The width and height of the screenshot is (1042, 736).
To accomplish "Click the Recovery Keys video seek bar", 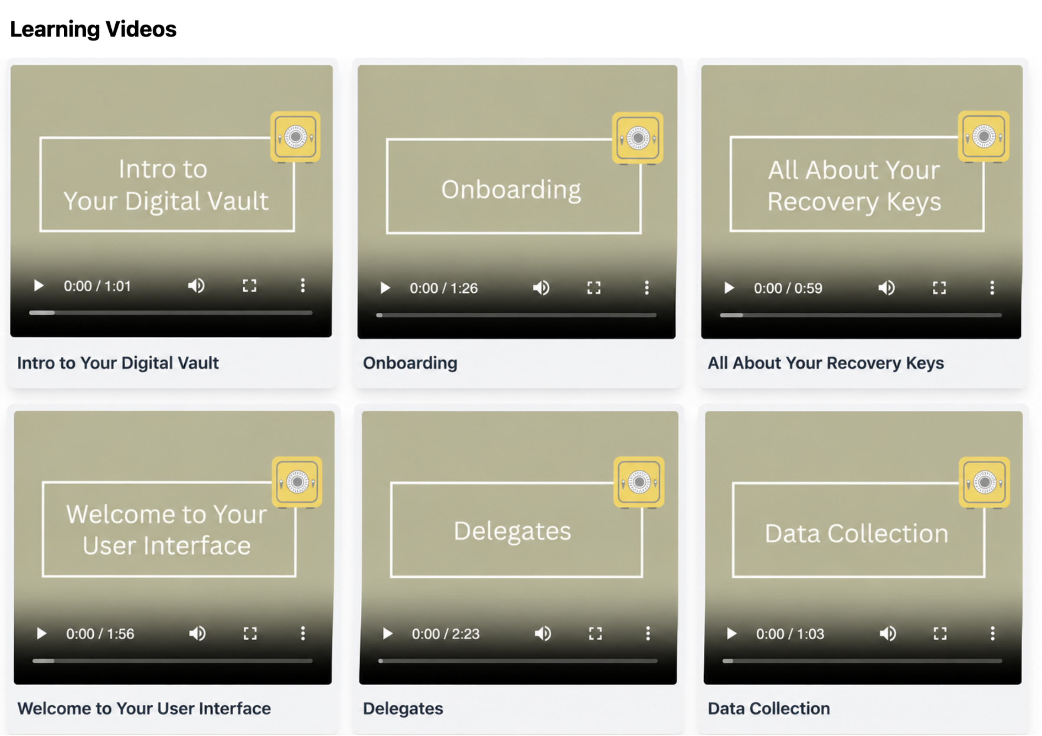I will (861, 315).
